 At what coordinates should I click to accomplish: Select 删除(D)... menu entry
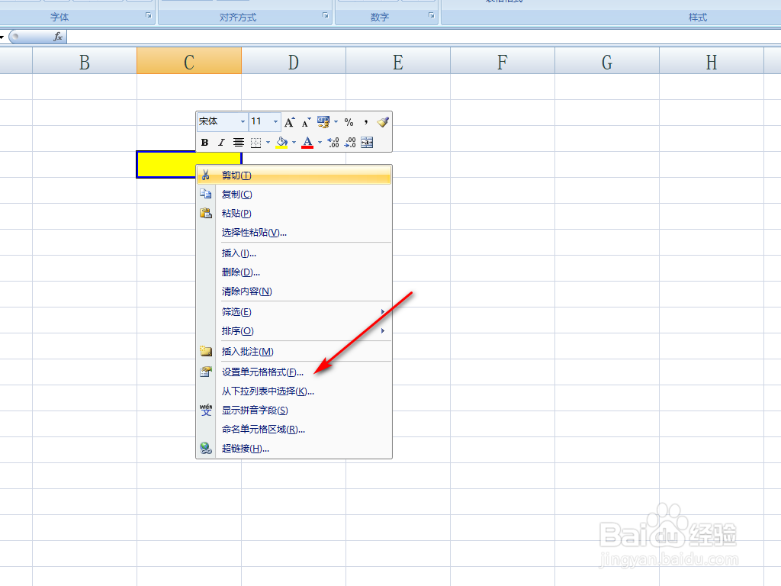[x=294, y=272]
